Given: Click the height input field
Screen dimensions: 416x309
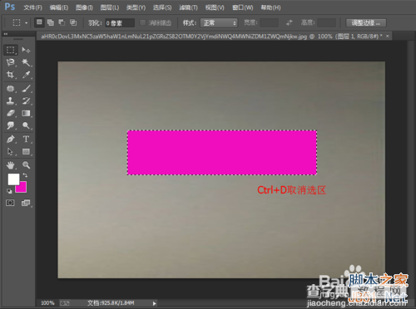Looking at the screenshot, I should (326, 22).
